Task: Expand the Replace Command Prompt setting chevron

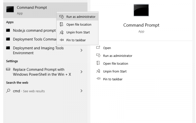Action: pyautogui.click(x=81, y=72)
